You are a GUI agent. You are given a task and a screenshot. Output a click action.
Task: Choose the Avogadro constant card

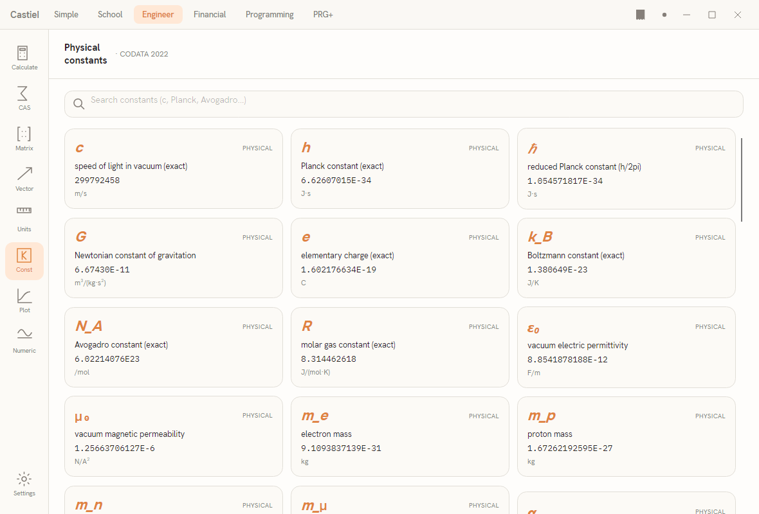coord(173,347)
